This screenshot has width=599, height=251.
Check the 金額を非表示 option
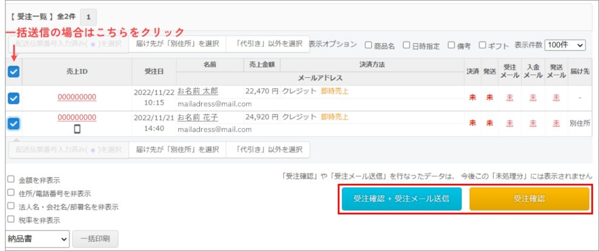pyautogui.click(x=11, y=180)
